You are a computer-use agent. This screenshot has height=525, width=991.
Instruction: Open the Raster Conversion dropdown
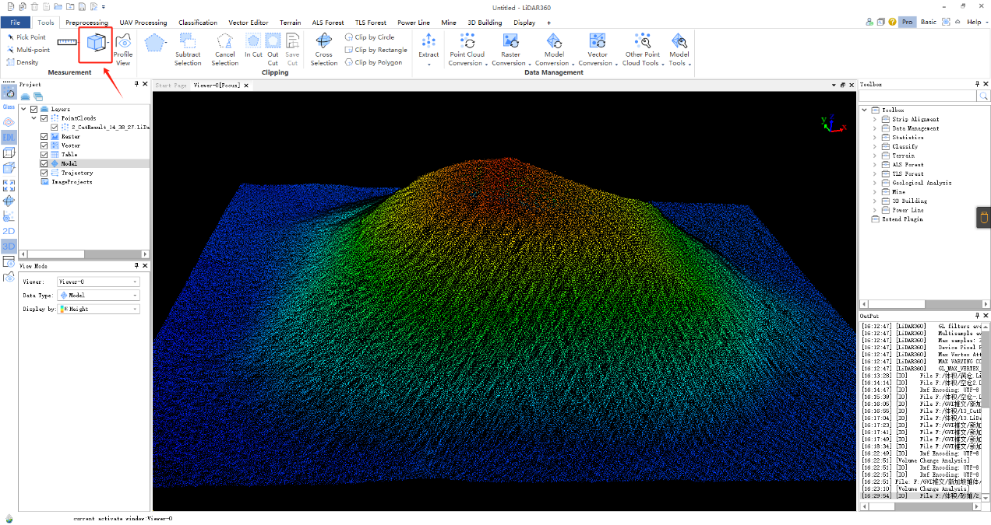click(510, 48)
